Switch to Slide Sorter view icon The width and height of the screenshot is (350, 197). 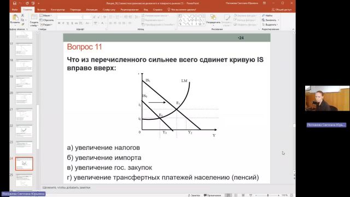(x=236, y=195)
